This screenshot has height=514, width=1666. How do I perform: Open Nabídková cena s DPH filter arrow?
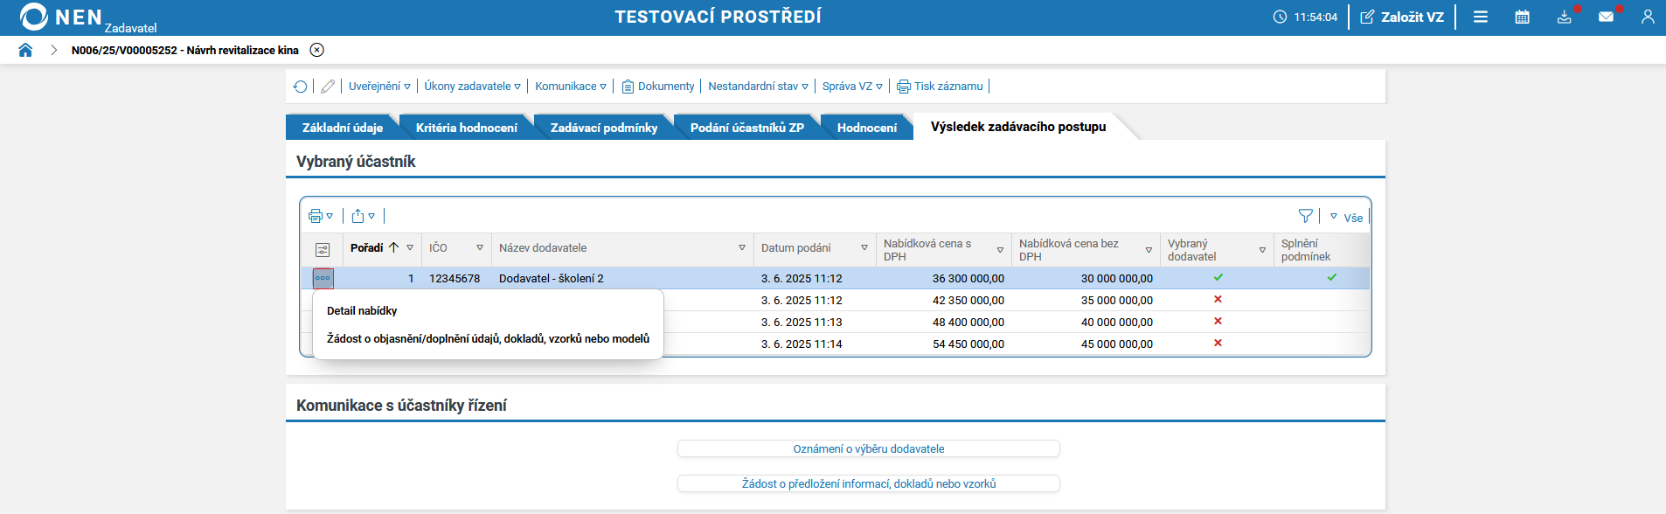coord(1000,250)
